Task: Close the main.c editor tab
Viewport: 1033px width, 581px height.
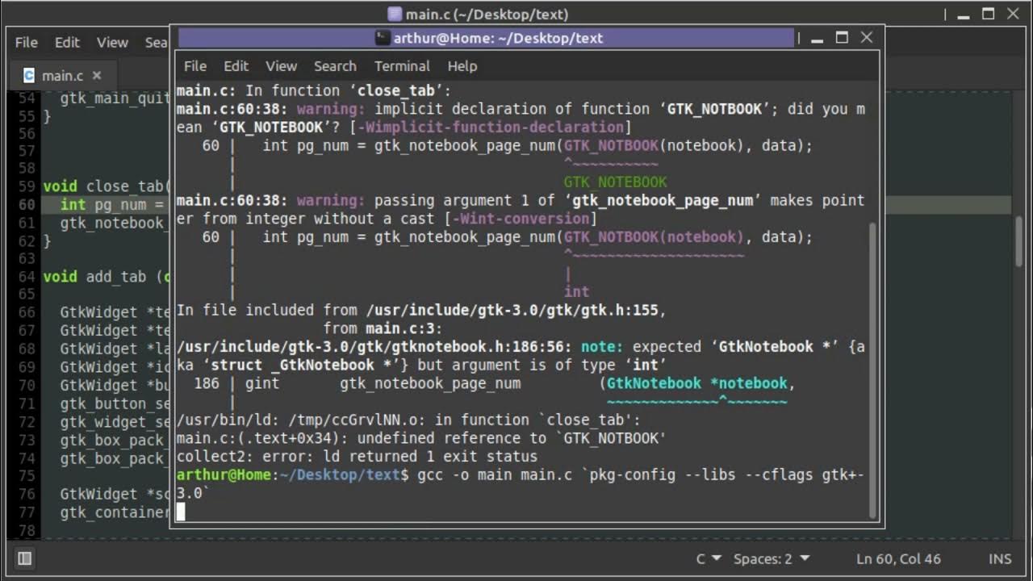Action: point(97,75)
